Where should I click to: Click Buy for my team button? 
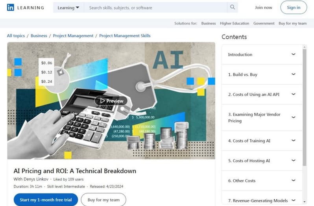(x=103, y=200)
